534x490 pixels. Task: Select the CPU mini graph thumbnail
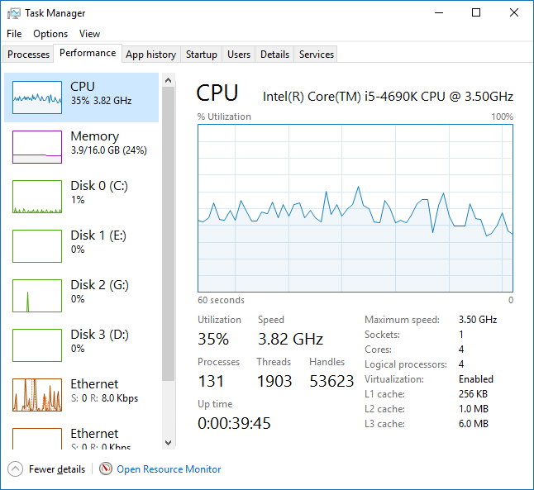[x=37, y=98]
